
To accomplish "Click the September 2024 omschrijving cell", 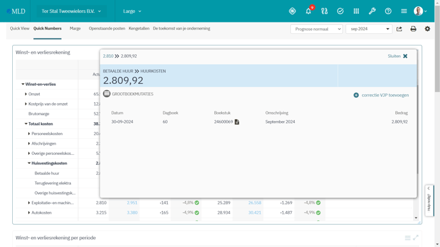I will pyautogui.click(x=280, y=122).
